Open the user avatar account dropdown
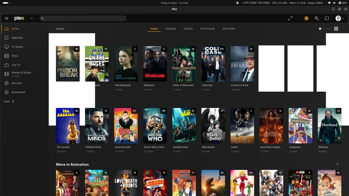The image size is (349, 196). pyautogui.click(x=340, y=18)
